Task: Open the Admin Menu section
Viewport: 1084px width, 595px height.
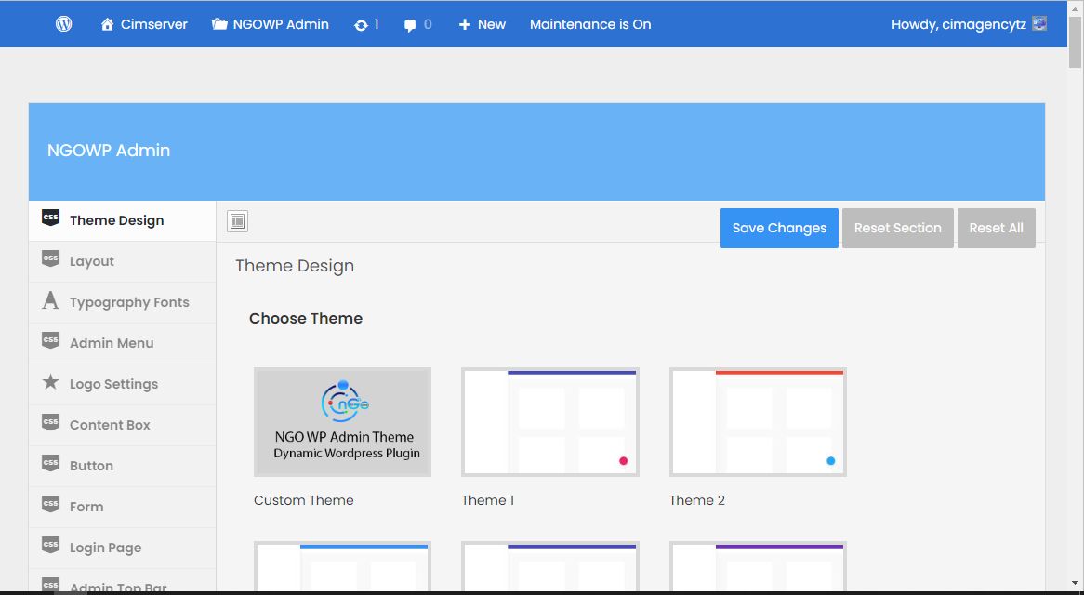Action: [x=123, y=343]
